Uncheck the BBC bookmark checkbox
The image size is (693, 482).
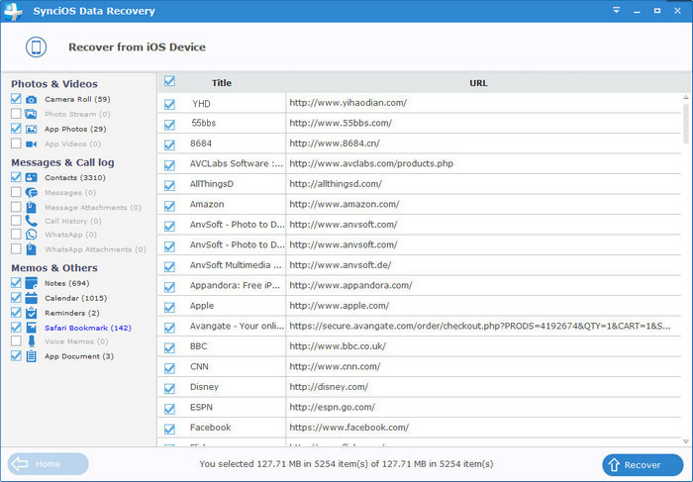[169, 348]
